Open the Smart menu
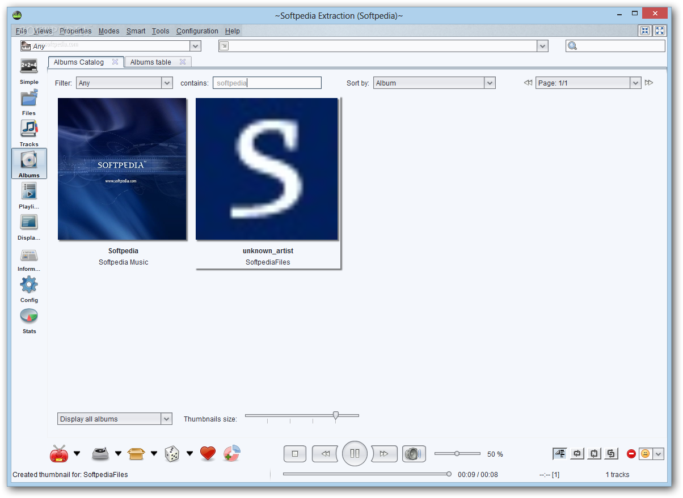This screenshot has height=498, width=683. (136, 31)
